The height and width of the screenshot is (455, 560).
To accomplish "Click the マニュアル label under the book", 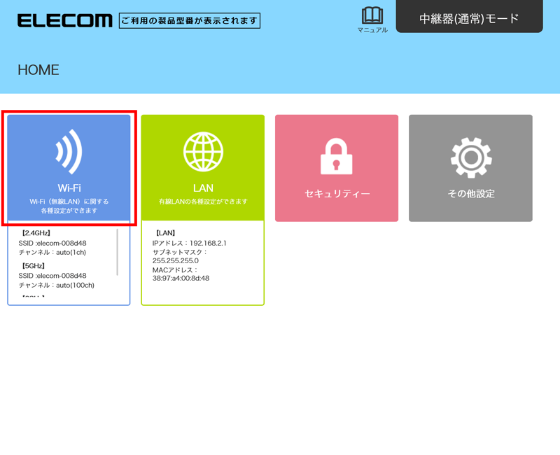I will pyautogui.click(x=372, y=30).
